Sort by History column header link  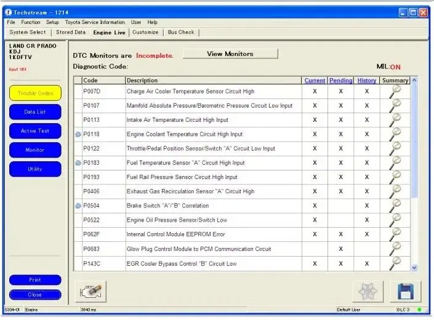(x=367, y=81)
